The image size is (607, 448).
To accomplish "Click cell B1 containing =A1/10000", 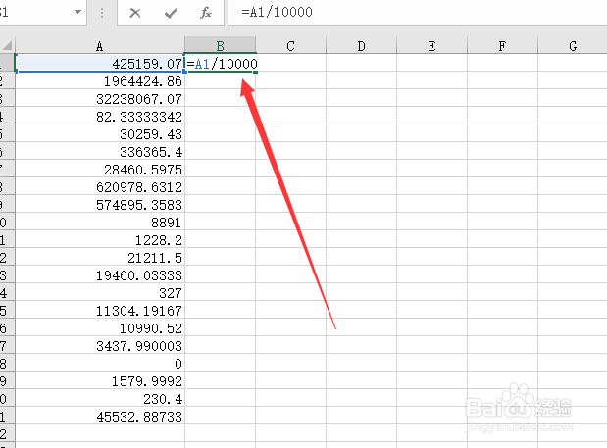I will pyautogui.click(x=221, y=63).
